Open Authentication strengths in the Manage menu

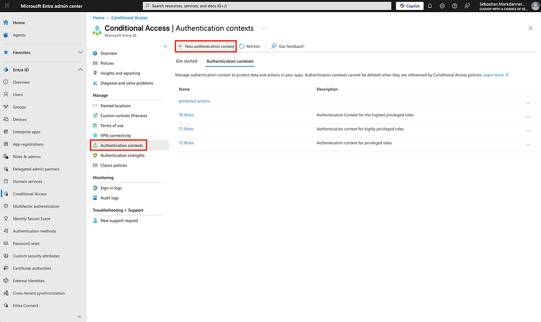point(123,155)
